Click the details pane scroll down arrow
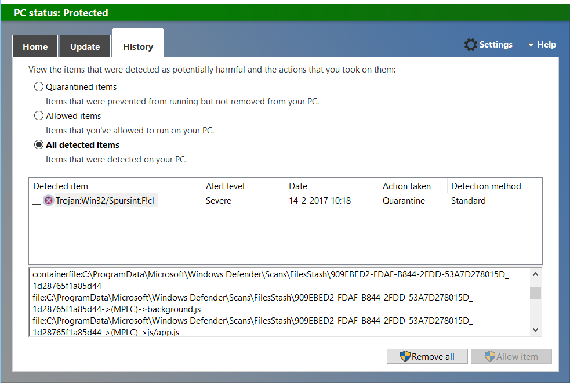This screenshot has width=570, height=383. 535,330
